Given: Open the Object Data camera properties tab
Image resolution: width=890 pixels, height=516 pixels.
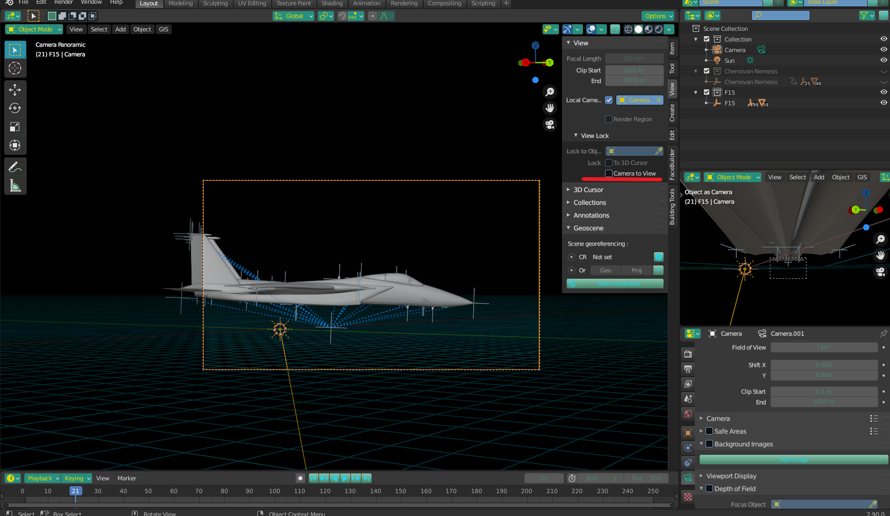Looking at the screenshot, I should click(688, 478).
